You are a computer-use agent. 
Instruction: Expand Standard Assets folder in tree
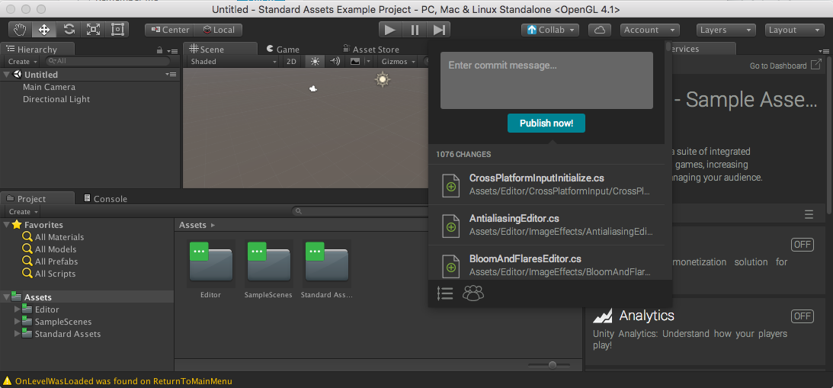coord(18,334)
